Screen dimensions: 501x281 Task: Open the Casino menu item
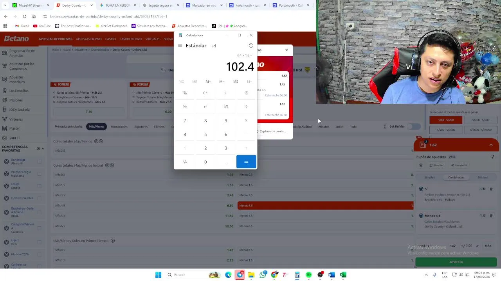pyautogui.click(x=110, y=39)
